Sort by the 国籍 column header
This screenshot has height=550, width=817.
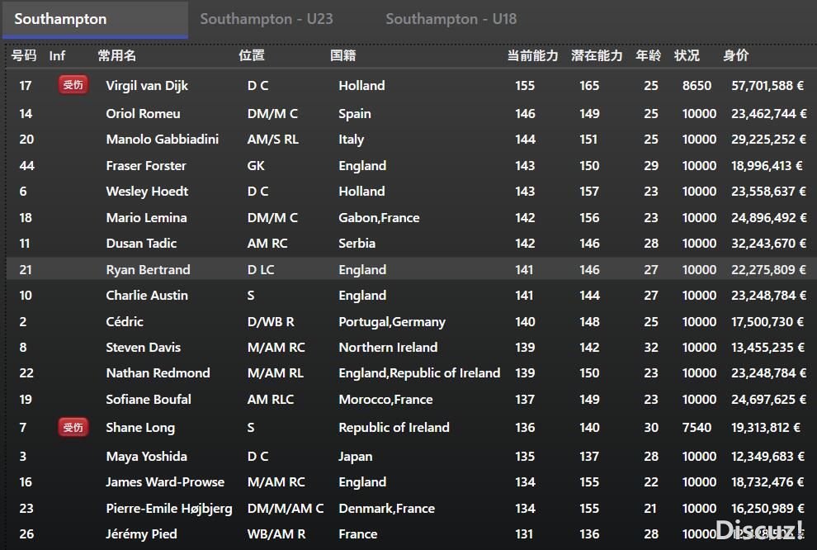tap(342, 56)
